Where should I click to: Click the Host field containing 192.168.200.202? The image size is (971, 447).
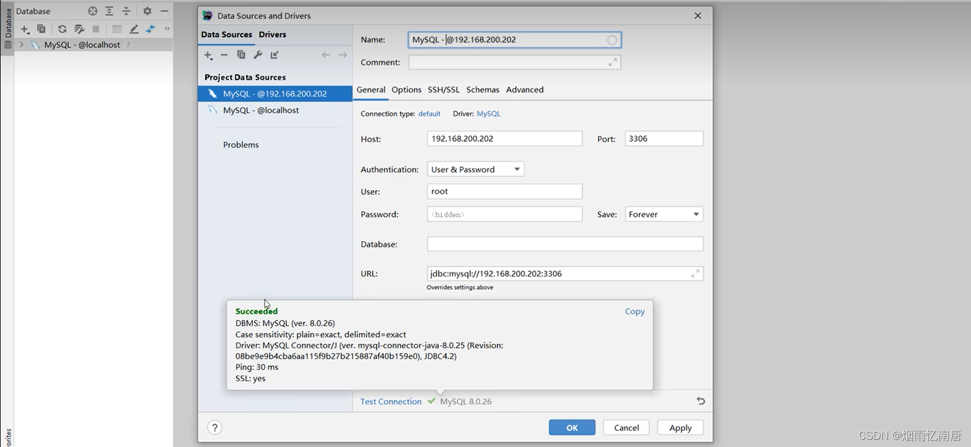(x=504, y=139)
